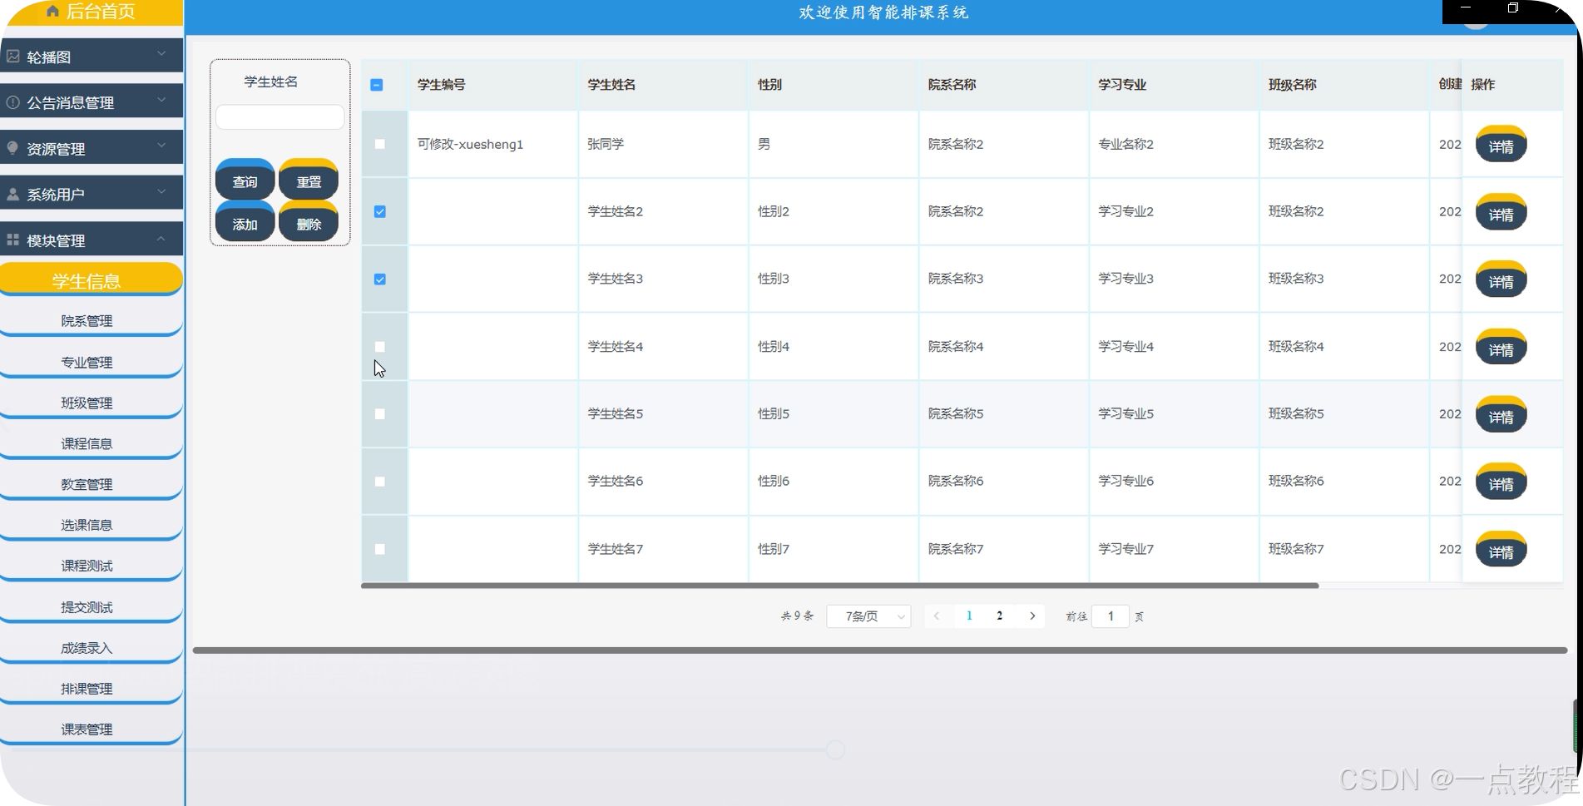This screenshot has height=806, width=1583.
Task: Check the 学生姓名7 row checkbox
Action: tap(380, 549)
